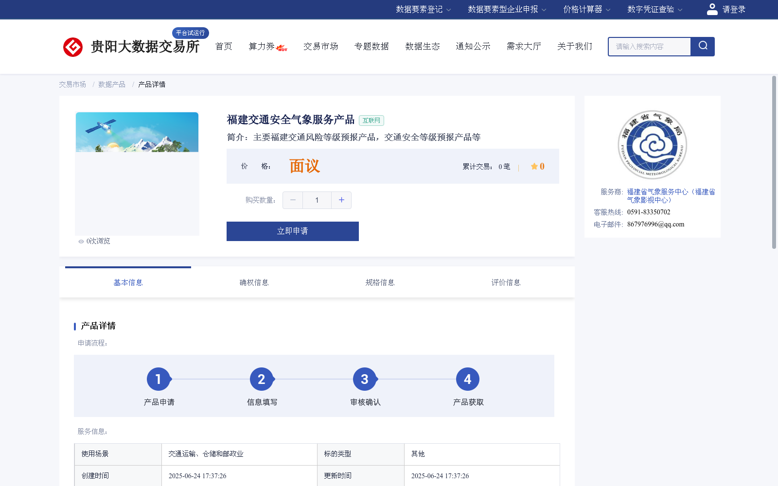Expand the 价格计算器 dropdown
Image resolution: width=778 pixels, height=486 pixels.
click(x=587, y=9)
